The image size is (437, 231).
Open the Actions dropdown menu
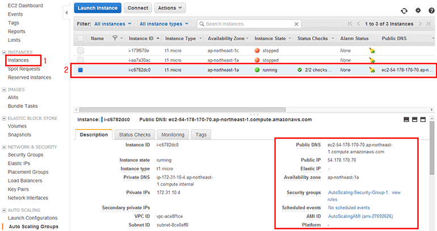[x=170, y=8]
